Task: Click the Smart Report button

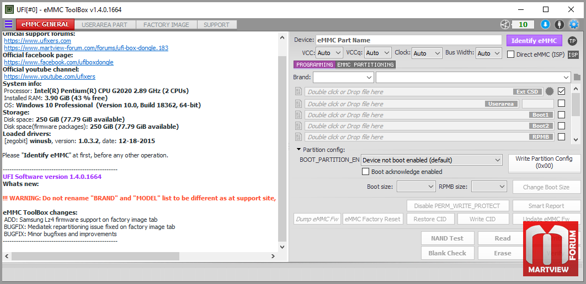Action: (x=546, y=206)
